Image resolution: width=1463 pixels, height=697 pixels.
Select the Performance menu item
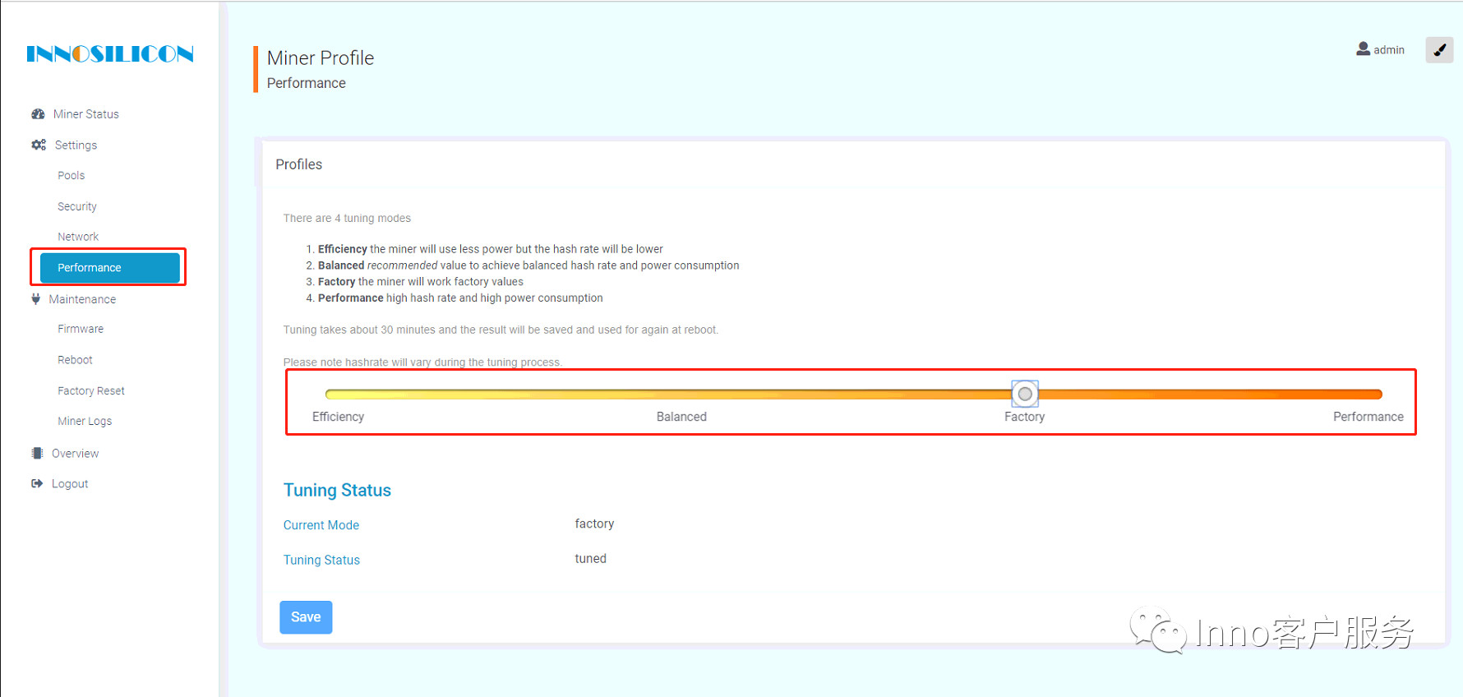[x=110, y=268]
